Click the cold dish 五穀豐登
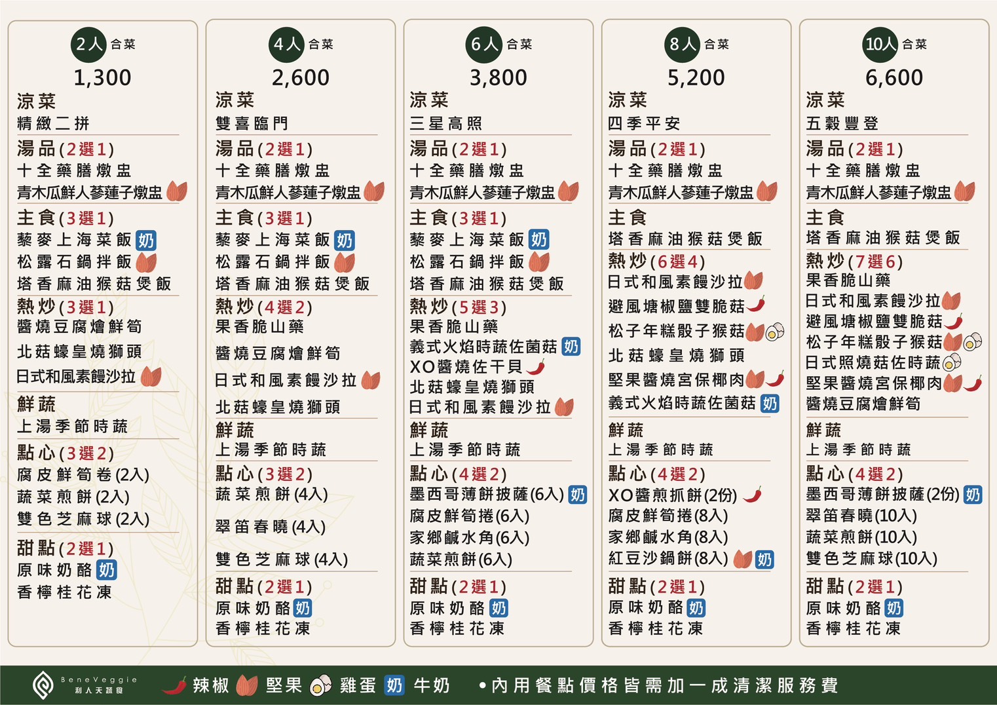This screenshot has width=997, height=705. pyautogui.click(x=842, y=123)
